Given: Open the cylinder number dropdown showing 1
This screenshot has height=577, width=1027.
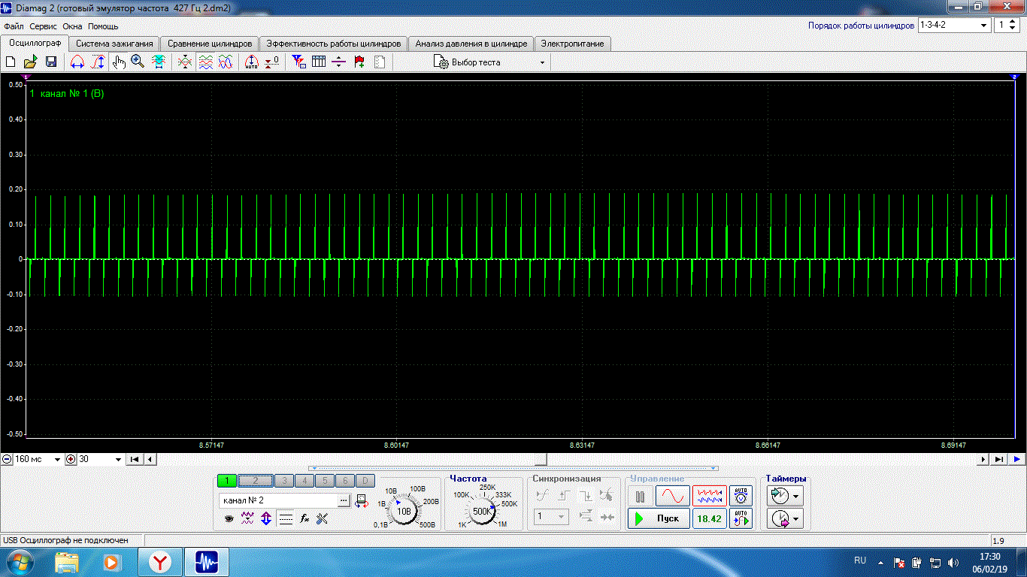Looking at the screenshot, I should [x=1007, y=25].
